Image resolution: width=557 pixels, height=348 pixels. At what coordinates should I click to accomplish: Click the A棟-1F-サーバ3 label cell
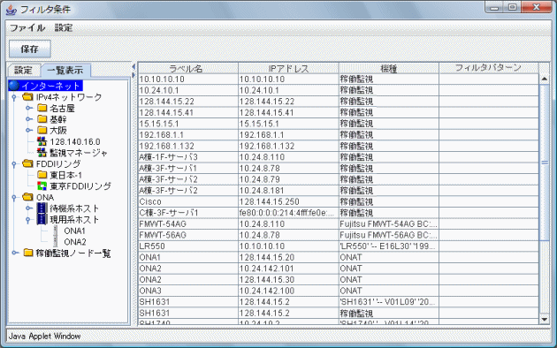[188, 157]
